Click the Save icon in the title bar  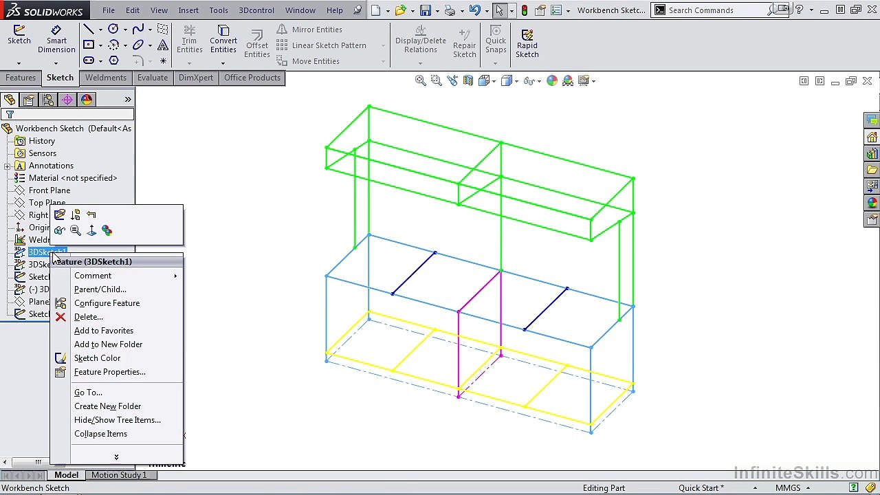(x=426, y=10)
